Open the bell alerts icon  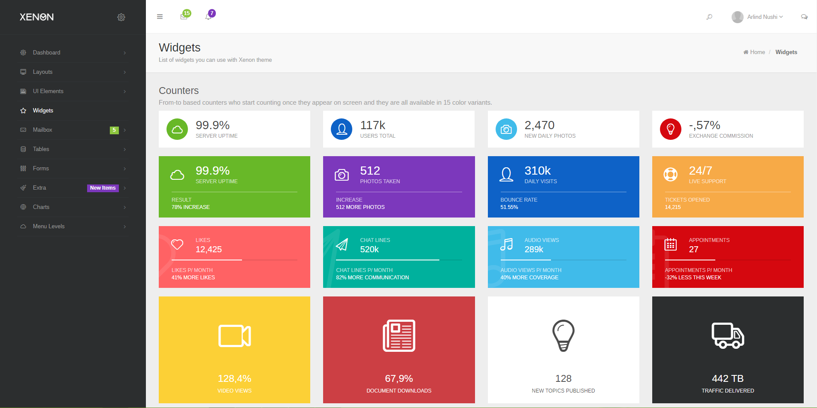point(208,17)
